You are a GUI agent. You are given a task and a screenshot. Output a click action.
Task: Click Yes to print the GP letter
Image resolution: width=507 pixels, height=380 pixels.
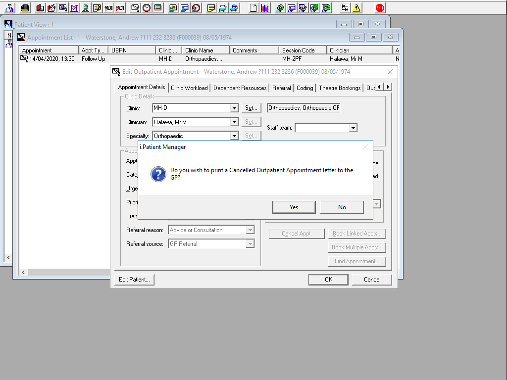[294, 207]
